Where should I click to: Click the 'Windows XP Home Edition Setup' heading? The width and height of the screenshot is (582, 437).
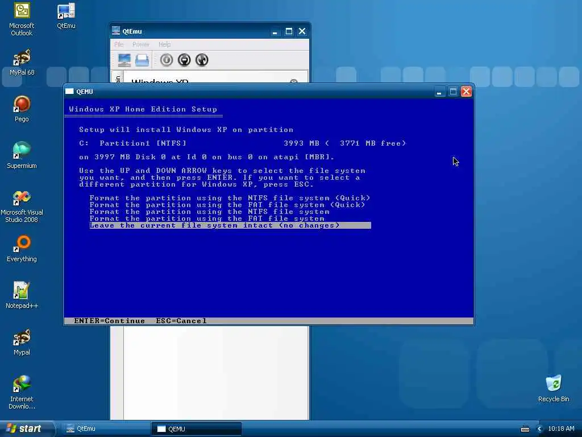click(143, 109)
